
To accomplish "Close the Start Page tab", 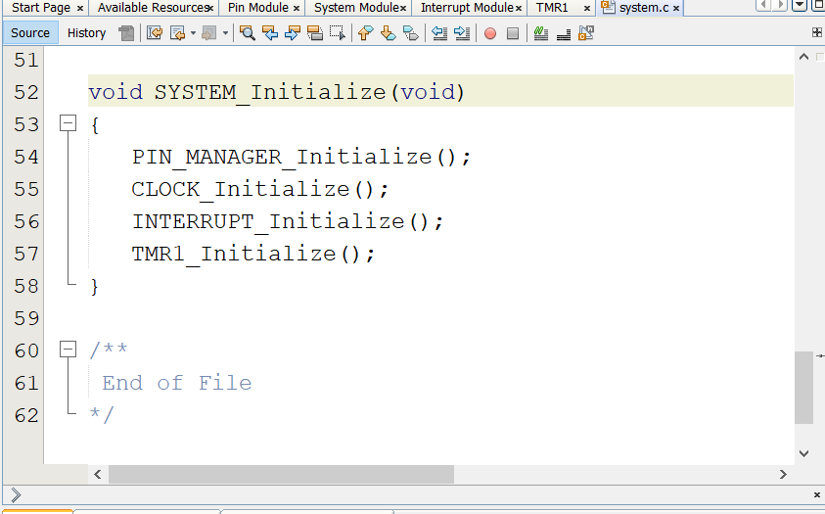I will pos(80,8).
